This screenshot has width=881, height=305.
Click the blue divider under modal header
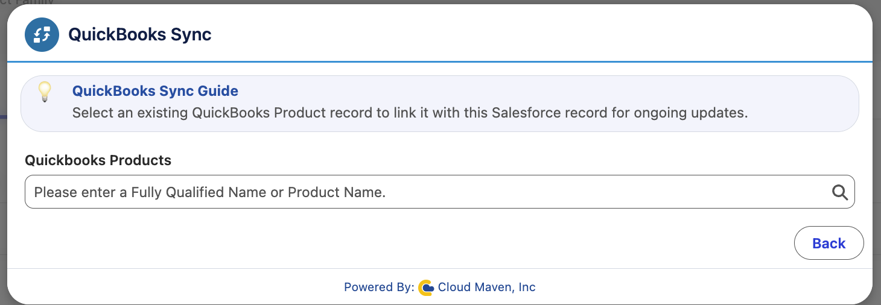pos(439,61)
